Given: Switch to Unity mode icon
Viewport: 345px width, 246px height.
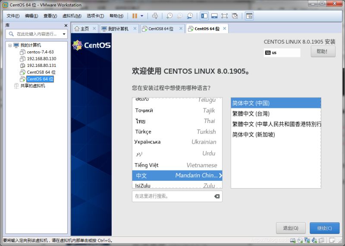Looking at the screenshot, I should pos(235,16).
